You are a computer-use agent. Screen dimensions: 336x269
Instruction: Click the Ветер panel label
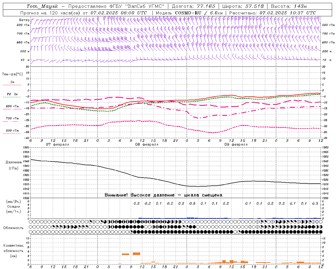pyautogui.click(x=24, y=20)
